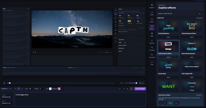Toggle emphasis on the word "demo"

(177, 103)
